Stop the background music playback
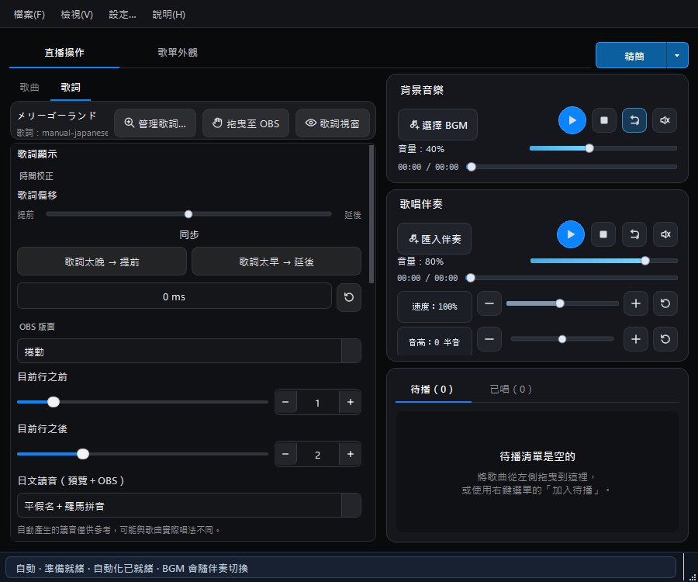698x582 pixels. (x=604, y=120)
